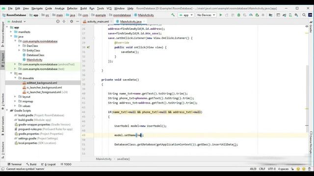The image size is (314, 176).
Task: Open Project panel settings gear
Action: click(72, 22)
